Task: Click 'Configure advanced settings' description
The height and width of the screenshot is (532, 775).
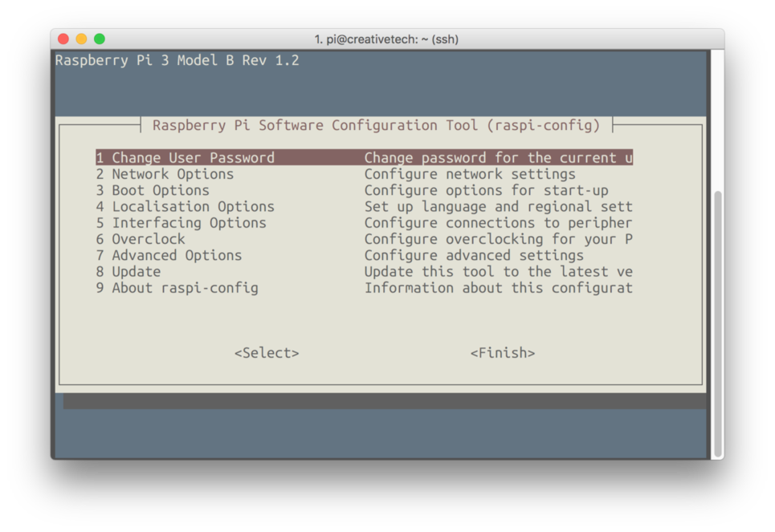Action: pyautogui.click(x=474, y=255)
